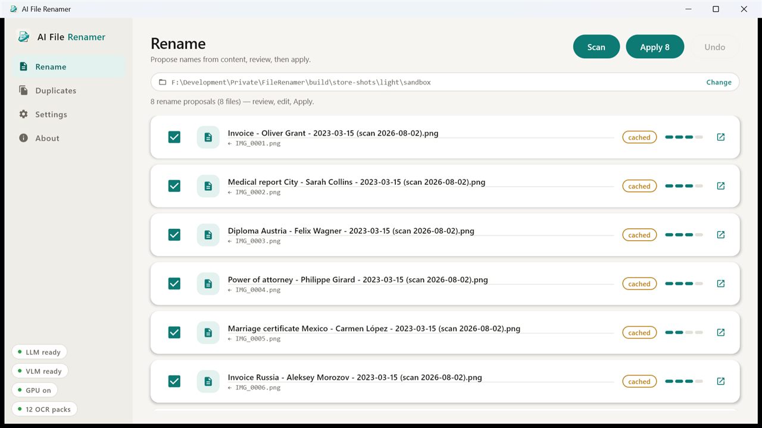
Task: Click the document icon for IMG_0003.png
Action: click(208, 235)
